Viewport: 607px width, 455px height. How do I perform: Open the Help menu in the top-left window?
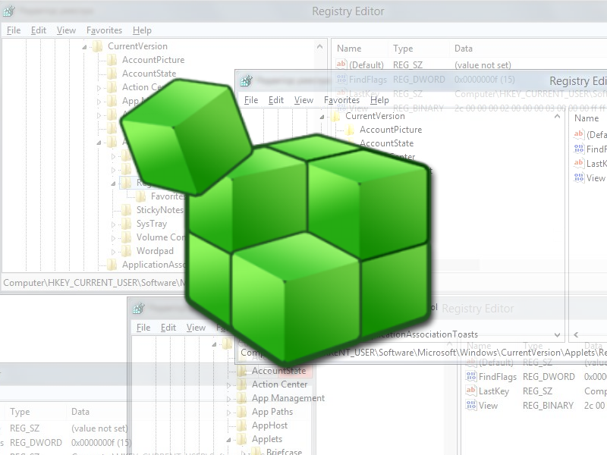pos(142,30)
